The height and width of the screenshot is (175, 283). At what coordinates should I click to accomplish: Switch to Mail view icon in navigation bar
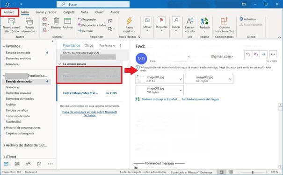point(6,164)
